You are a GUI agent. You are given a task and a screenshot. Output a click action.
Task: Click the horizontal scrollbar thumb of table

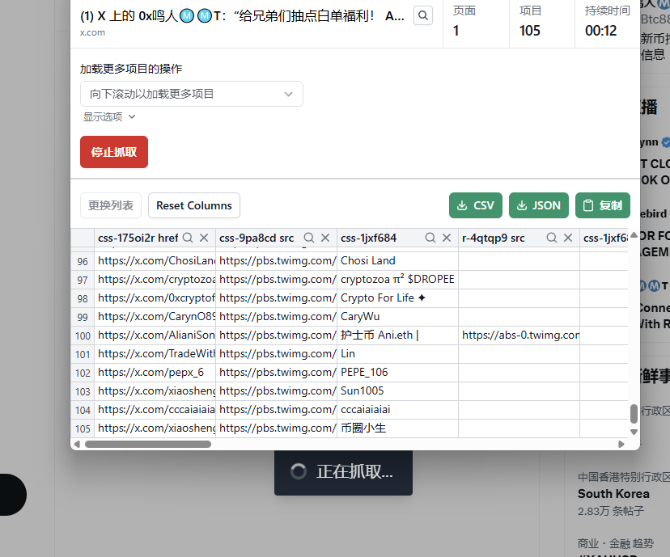click(x=148, y=445)
